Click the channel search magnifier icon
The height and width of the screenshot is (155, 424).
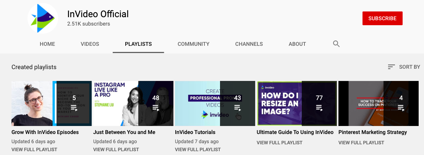coord(336,44)
